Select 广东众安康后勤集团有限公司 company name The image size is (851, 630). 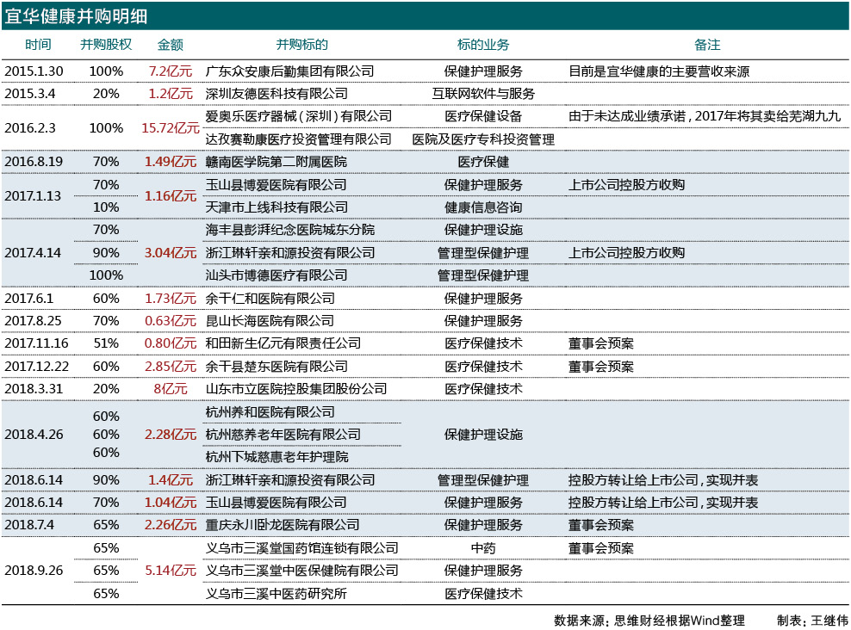[293, 71]
